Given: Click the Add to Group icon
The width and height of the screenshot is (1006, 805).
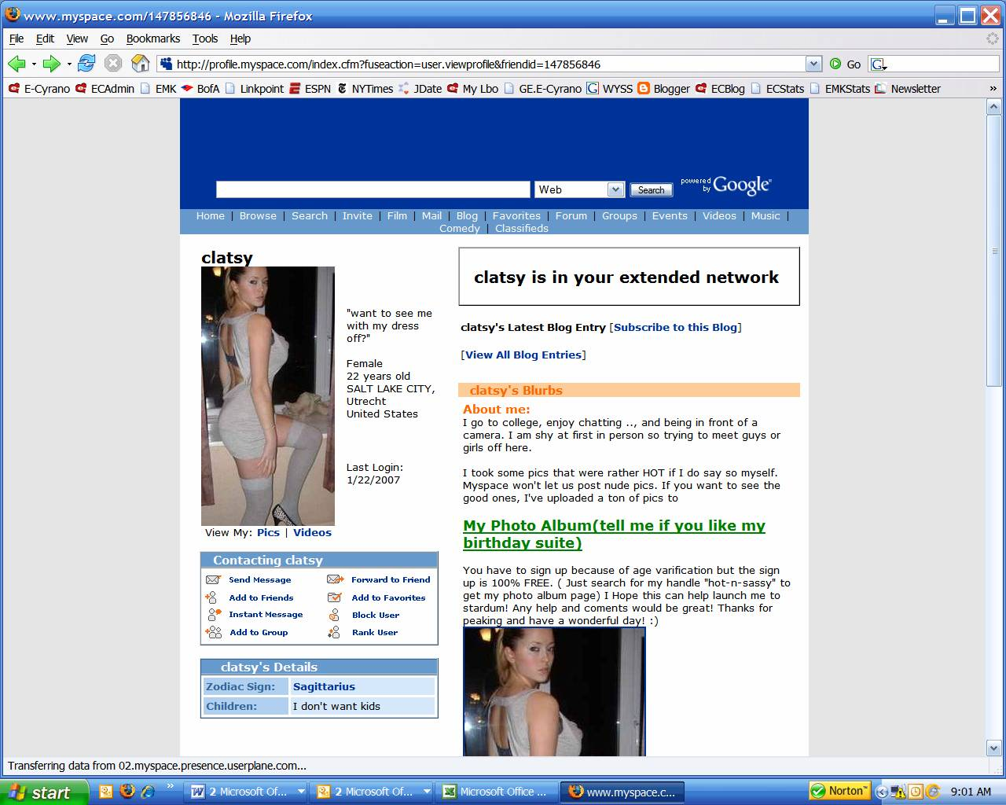Looking at the screenshot, I should point(214,632).
